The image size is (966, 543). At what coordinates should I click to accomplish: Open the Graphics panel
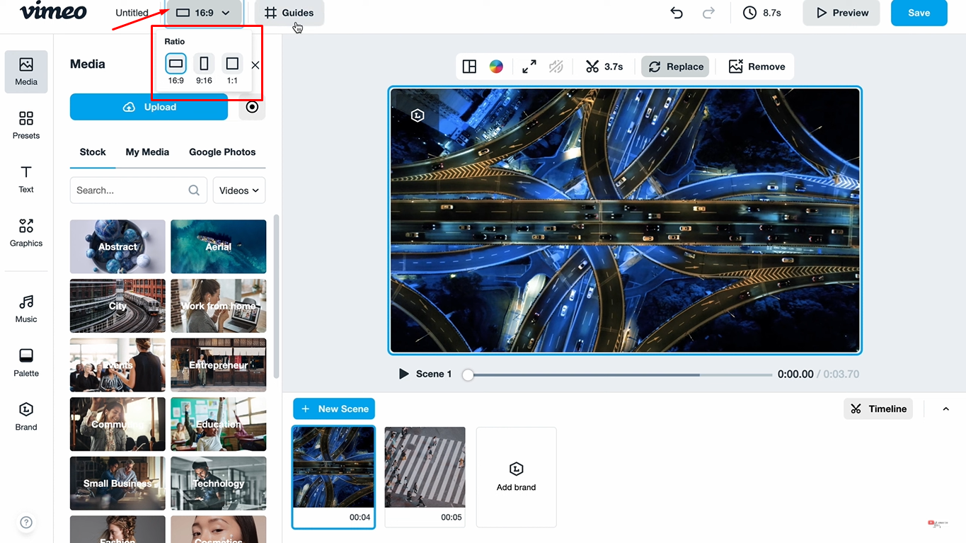click(26, 233)
